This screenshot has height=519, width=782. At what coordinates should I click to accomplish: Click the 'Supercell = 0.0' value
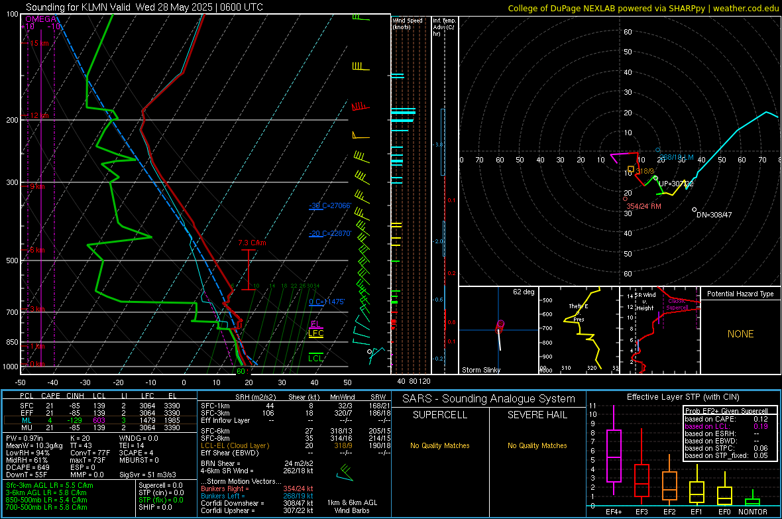pyautogui.click(x=160, y=485)
